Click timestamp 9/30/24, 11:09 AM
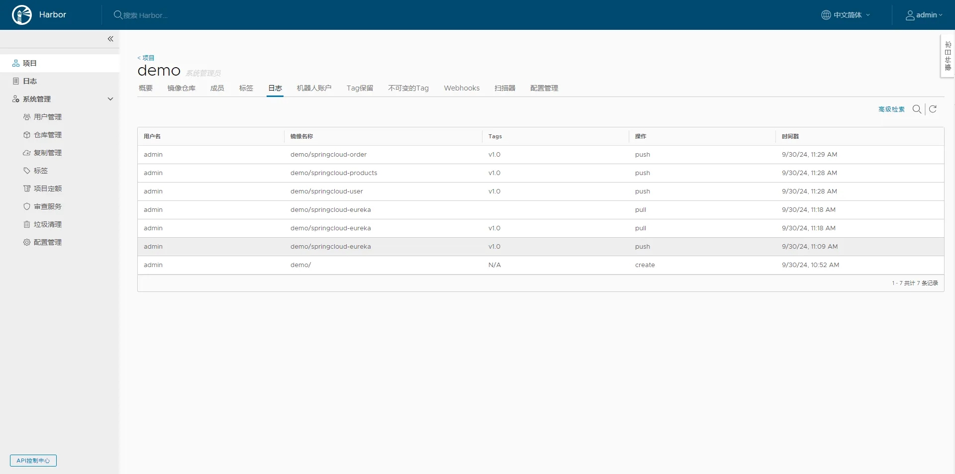This screenshot has width=955, height=474. point(810,247)
